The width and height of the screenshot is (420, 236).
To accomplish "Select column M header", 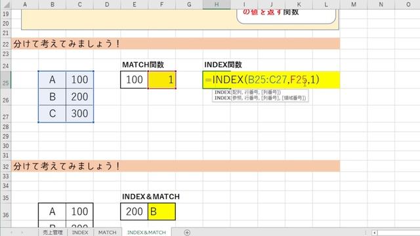I will tap(354, 5).
